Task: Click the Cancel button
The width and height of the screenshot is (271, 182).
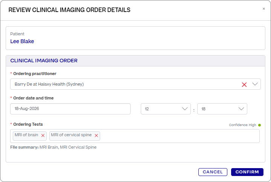Action: pos(213,172)
